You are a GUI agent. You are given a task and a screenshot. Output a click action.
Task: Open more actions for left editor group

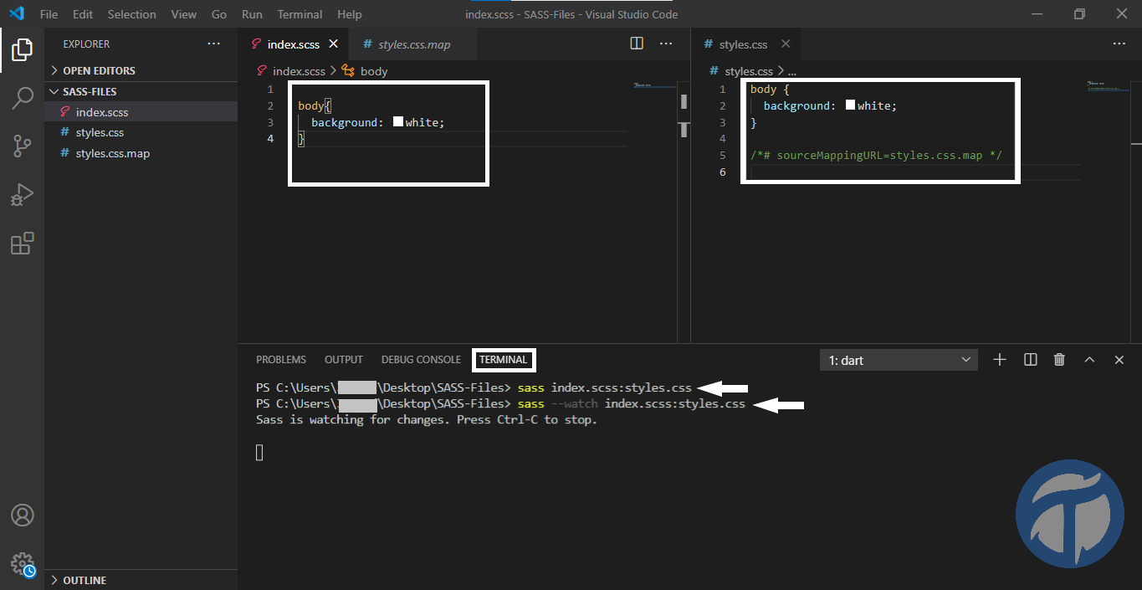(x=666, y=44)
